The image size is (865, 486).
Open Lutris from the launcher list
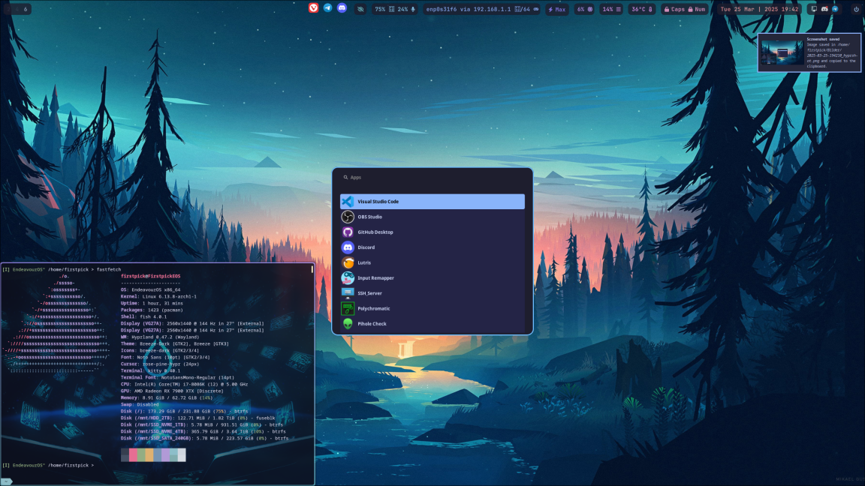click(x=432, y=262)
